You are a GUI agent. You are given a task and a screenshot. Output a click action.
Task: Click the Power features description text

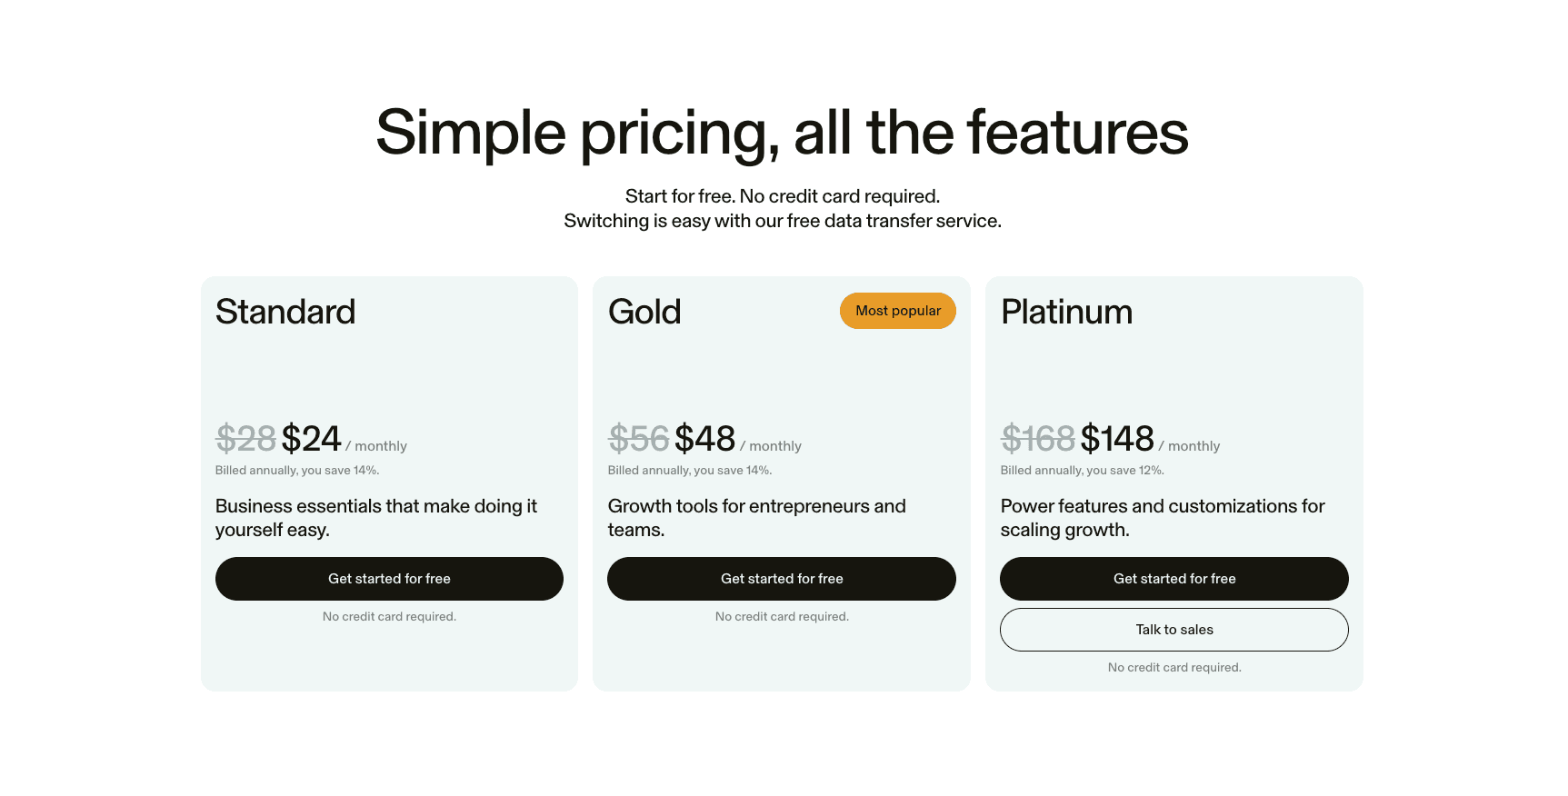coord(1163,518)
